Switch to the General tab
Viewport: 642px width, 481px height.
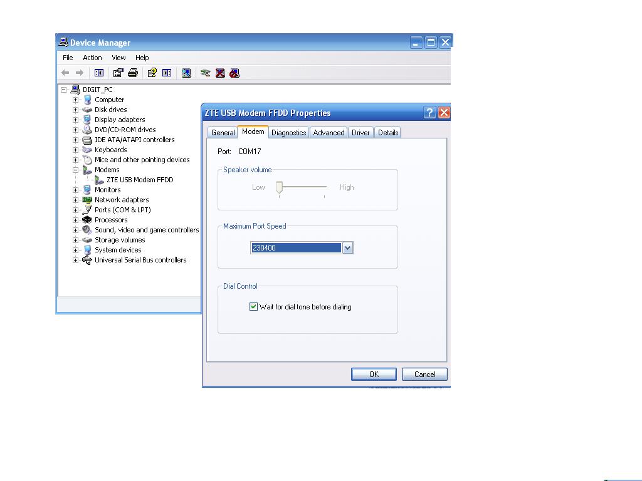point(223,133)
